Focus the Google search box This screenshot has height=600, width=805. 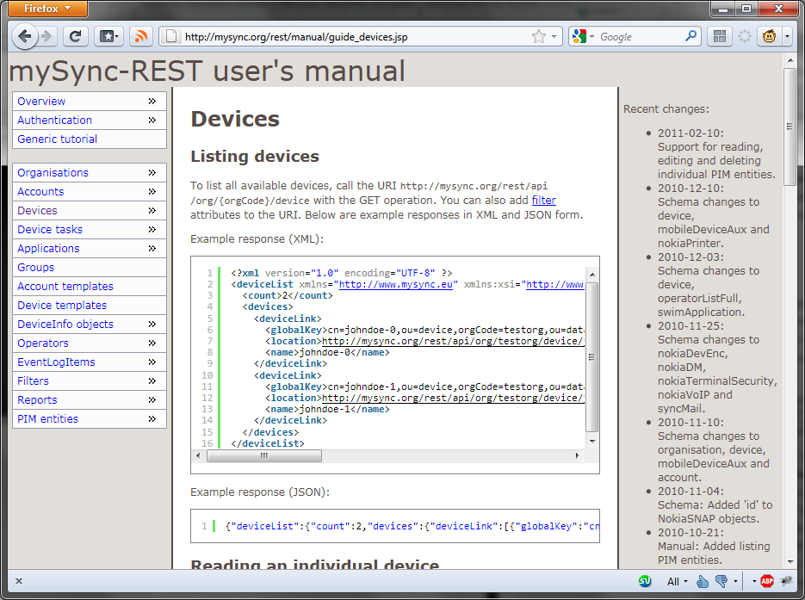pos(640,37)
